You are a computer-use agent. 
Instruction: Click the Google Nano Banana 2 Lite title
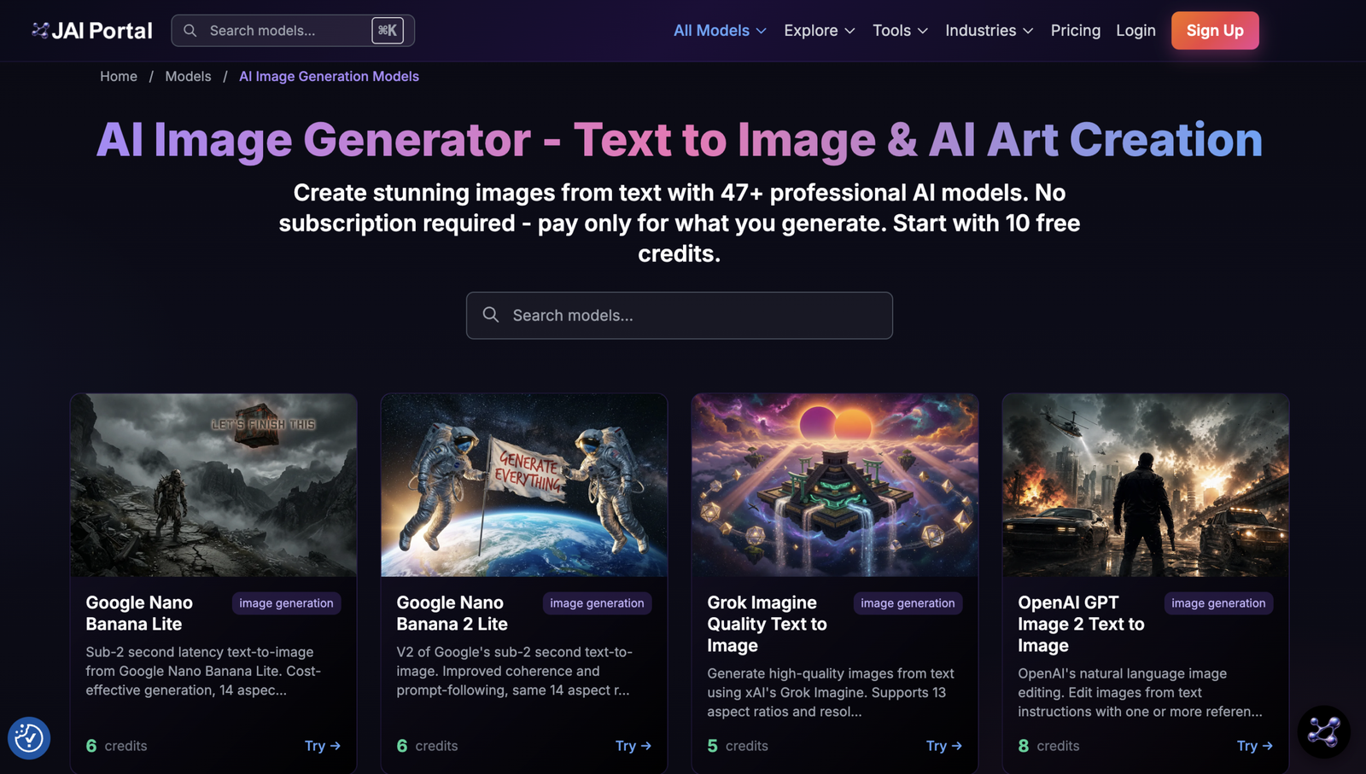point(452,614)
